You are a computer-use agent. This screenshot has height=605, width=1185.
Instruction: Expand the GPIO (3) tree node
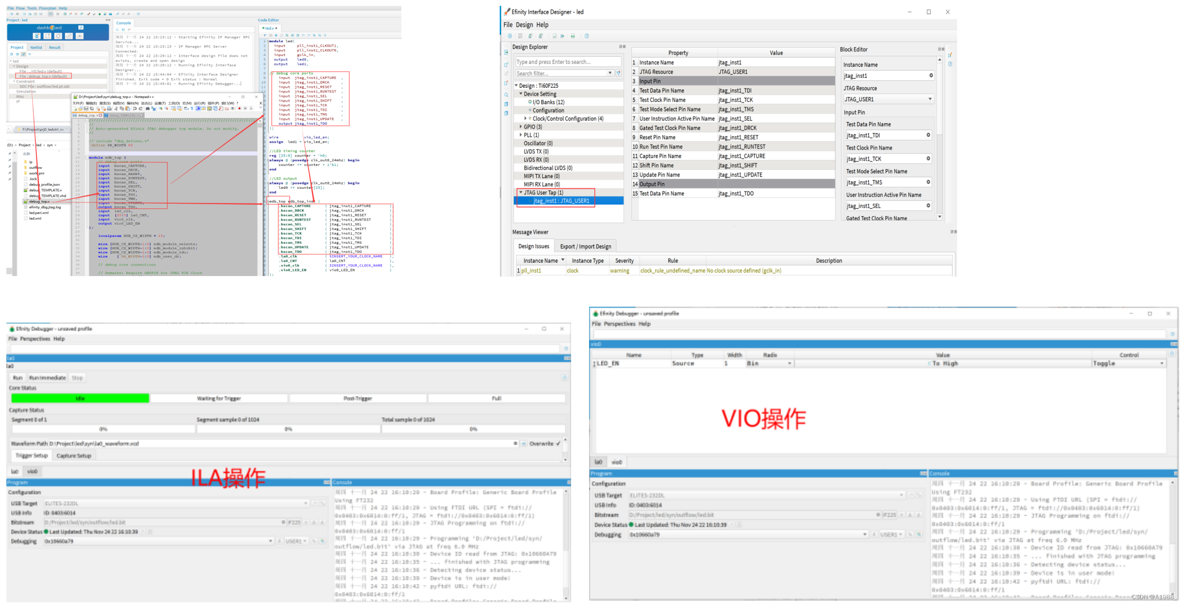click(x=521, y=127)
